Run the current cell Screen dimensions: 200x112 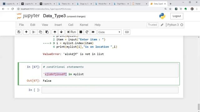(x=72, y=32)
